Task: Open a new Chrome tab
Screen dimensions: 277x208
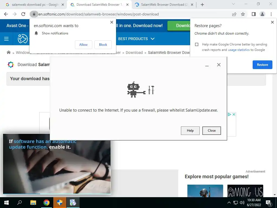Action: pyautogui.click(x=202, y=5)
